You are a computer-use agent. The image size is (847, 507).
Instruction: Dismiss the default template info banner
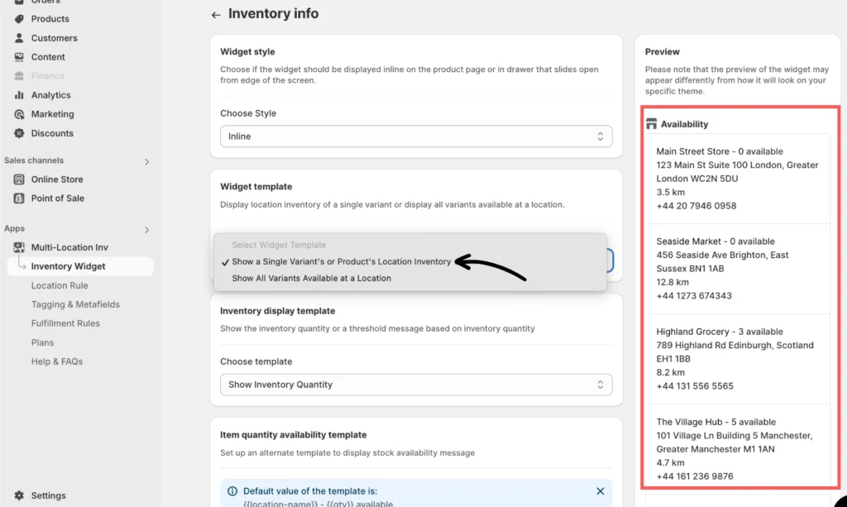click(601, 491)
